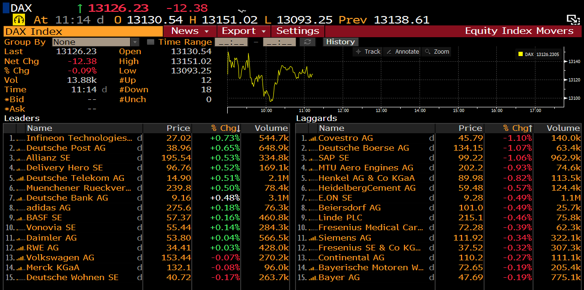Click the Laggards Price column header

point(460,128)
